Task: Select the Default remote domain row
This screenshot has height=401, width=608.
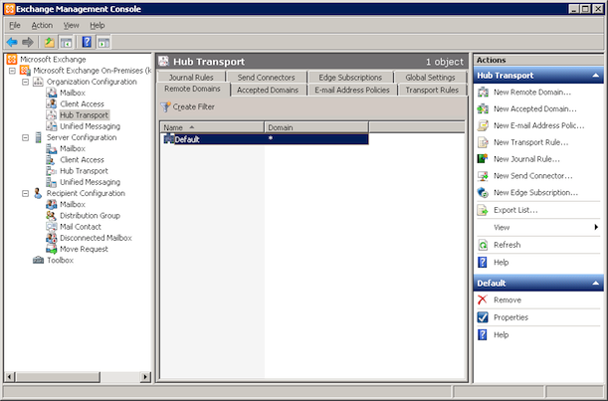Action: coord(266,139)
